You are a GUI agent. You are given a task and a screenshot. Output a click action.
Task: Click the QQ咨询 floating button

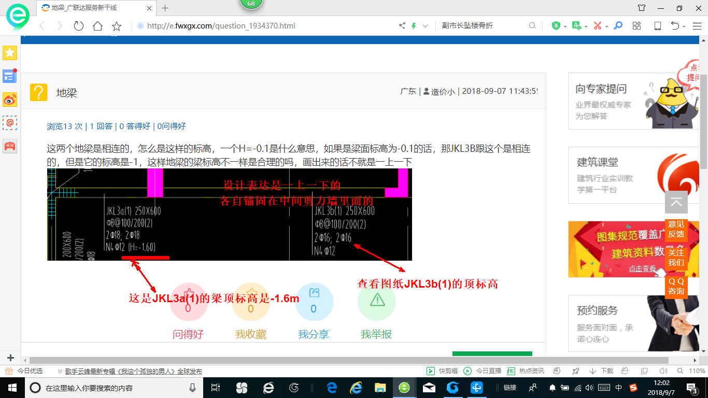coord(676,286)
